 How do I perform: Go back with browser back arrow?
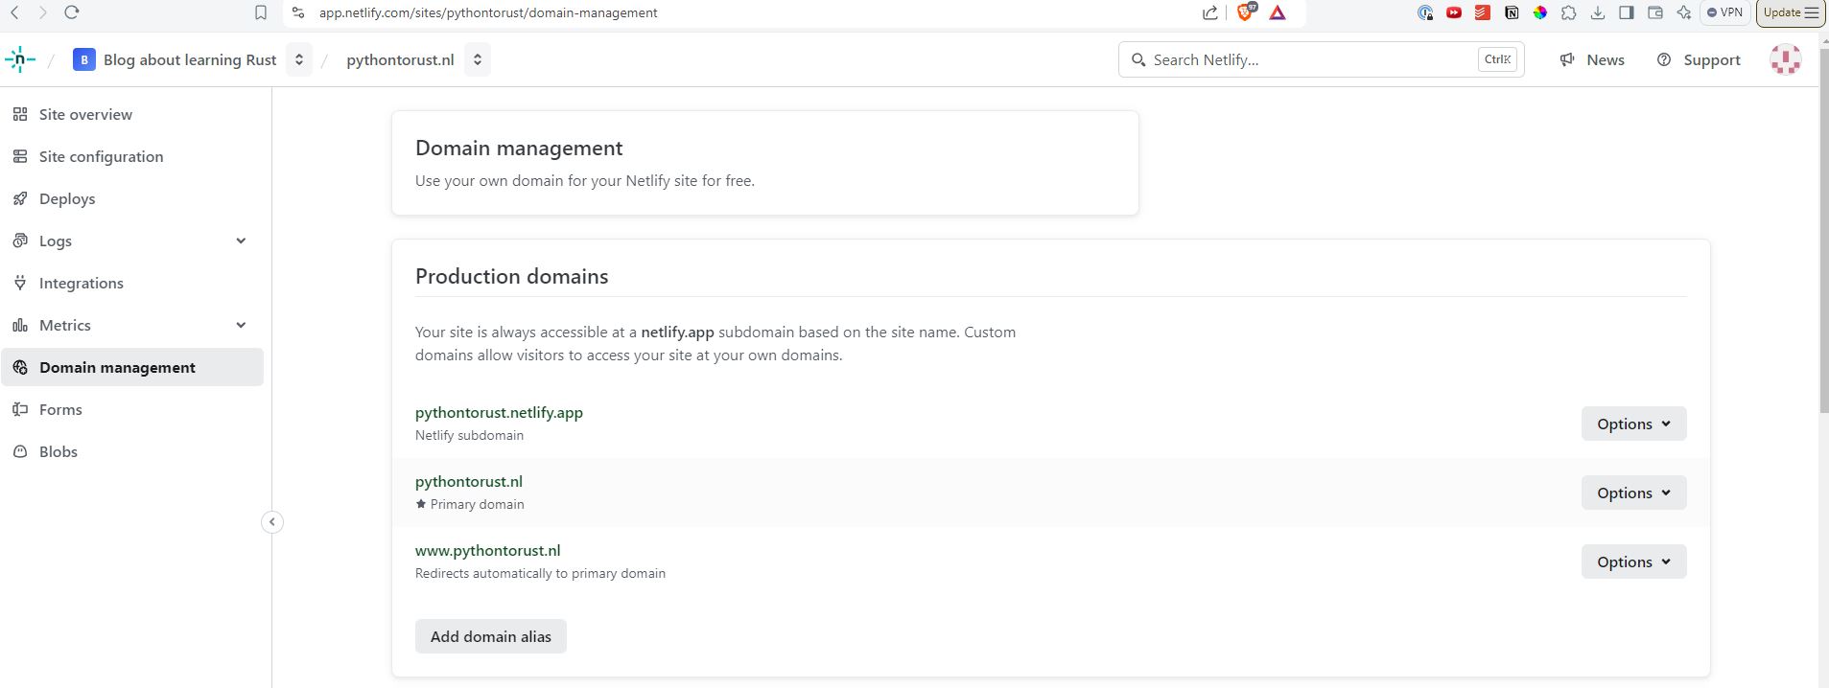pos(15,12)
